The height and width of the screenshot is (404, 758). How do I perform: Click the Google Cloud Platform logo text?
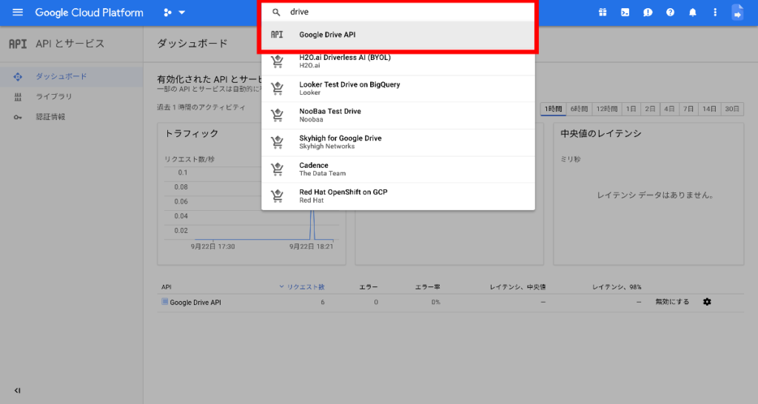coord(90,13)
